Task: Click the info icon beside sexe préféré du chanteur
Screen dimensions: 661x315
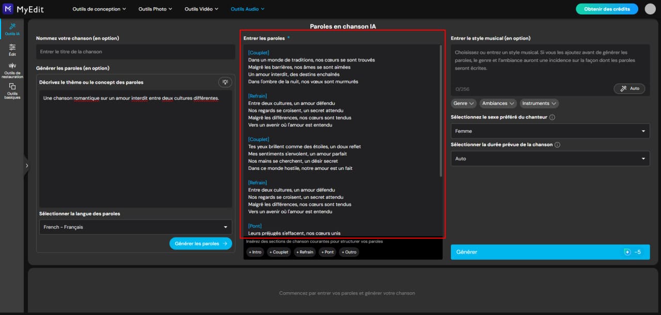Action: coord(553,117)
